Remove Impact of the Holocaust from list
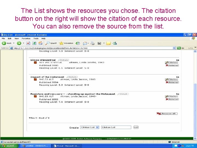This screenshot has height=148, width=197. point(172,82)
